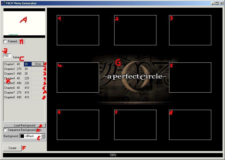Click the black clBlack color swatch
Image resolution: width=225 pixels, height=160 pixels.
click(22, 136)
